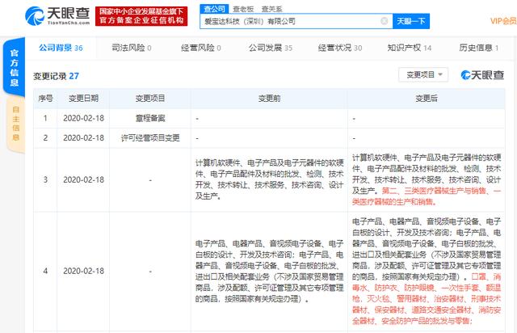Click the red 国家中小企业发展基金旗下 banner
517x333 pixels.
tap(141, 16)
